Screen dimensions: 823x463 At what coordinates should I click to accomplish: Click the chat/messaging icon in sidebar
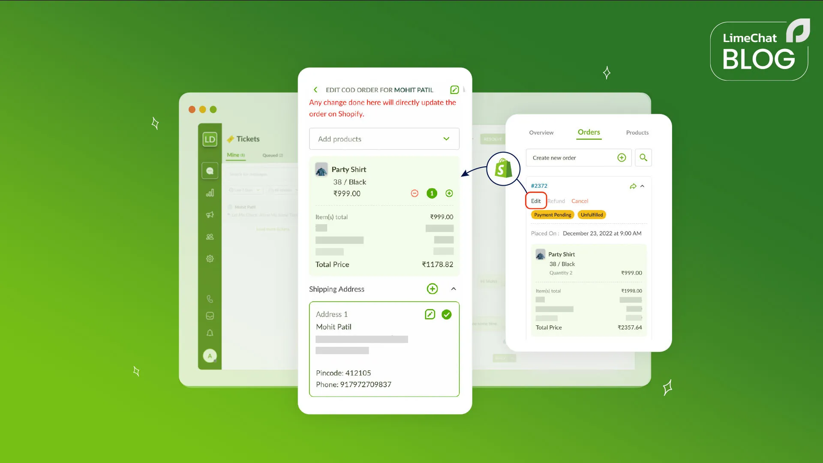[x=210, y=170]
